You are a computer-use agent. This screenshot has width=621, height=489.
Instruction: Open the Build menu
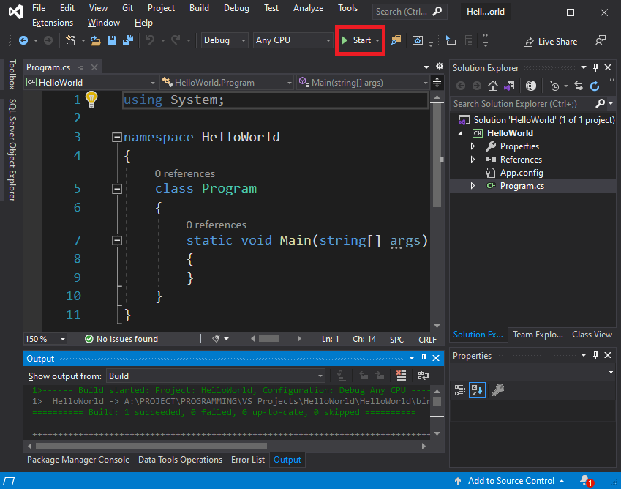(x=198, y=8)
